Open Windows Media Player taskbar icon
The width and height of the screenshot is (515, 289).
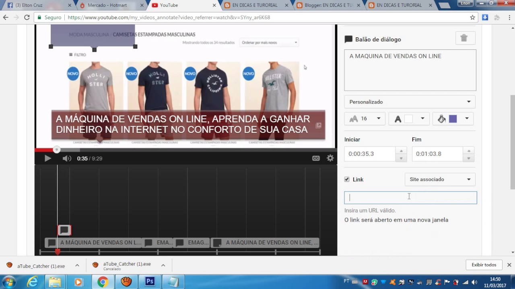(x=78, y=282)
